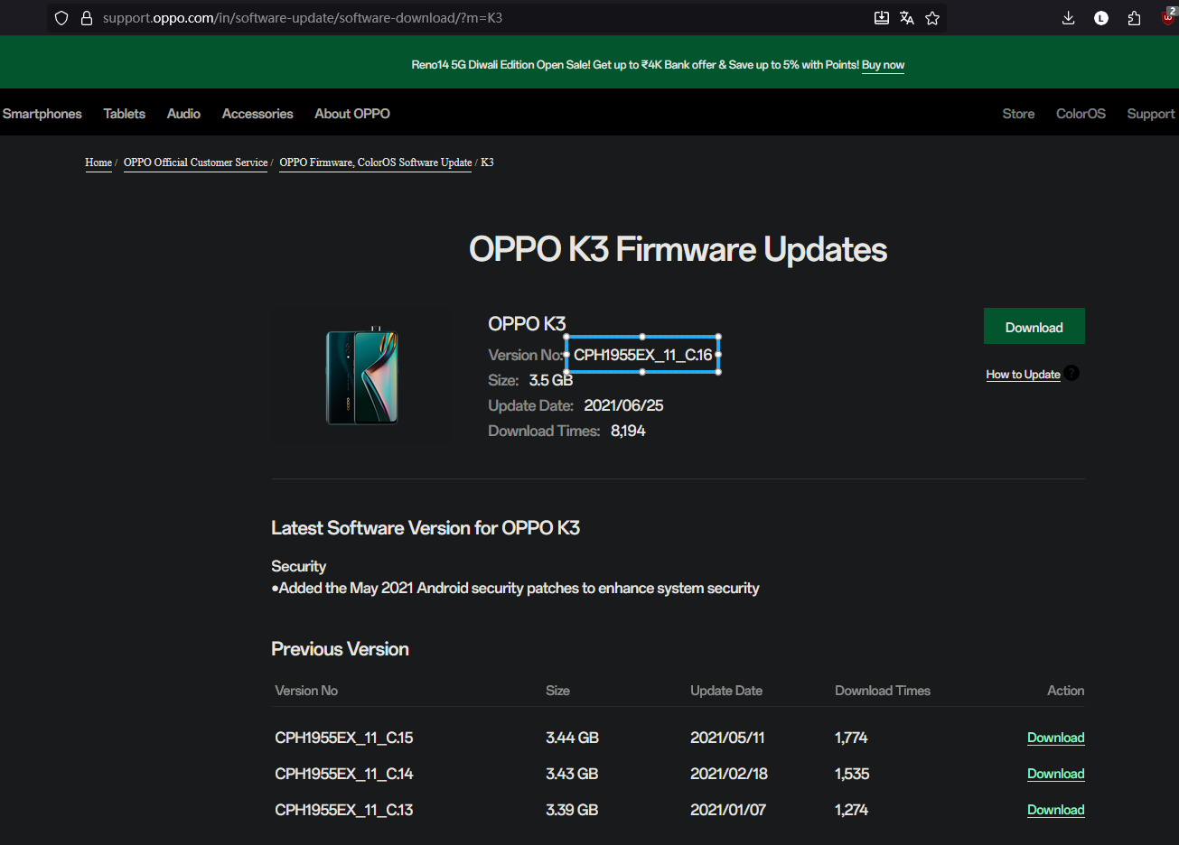
Task: Download version CPH1955EX_11_C.15
Action: [x=1055, y=738]
